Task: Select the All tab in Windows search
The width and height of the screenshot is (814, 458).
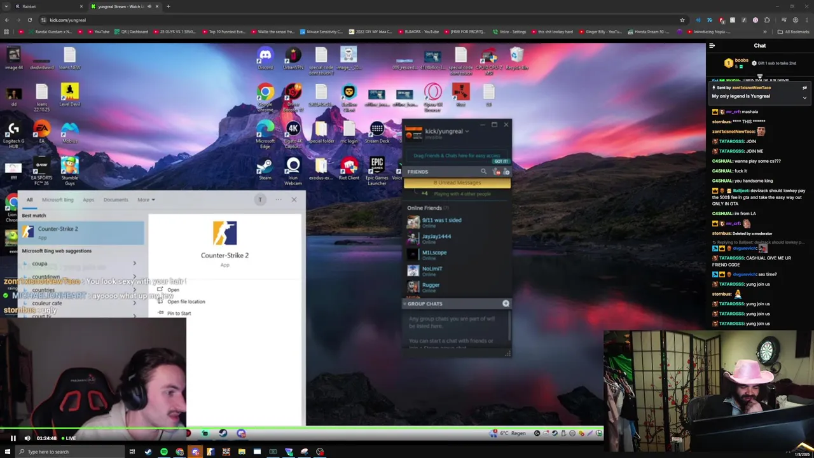Action: (29, 200)
